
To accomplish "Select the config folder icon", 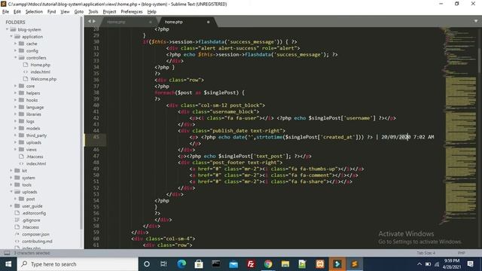I will (x=21, y=50).
